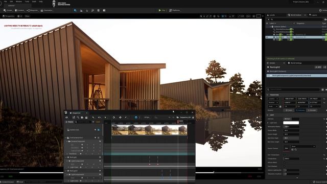Open the Platforms dropdown
This screenshot has height=184, width=327.
(175, 10)
